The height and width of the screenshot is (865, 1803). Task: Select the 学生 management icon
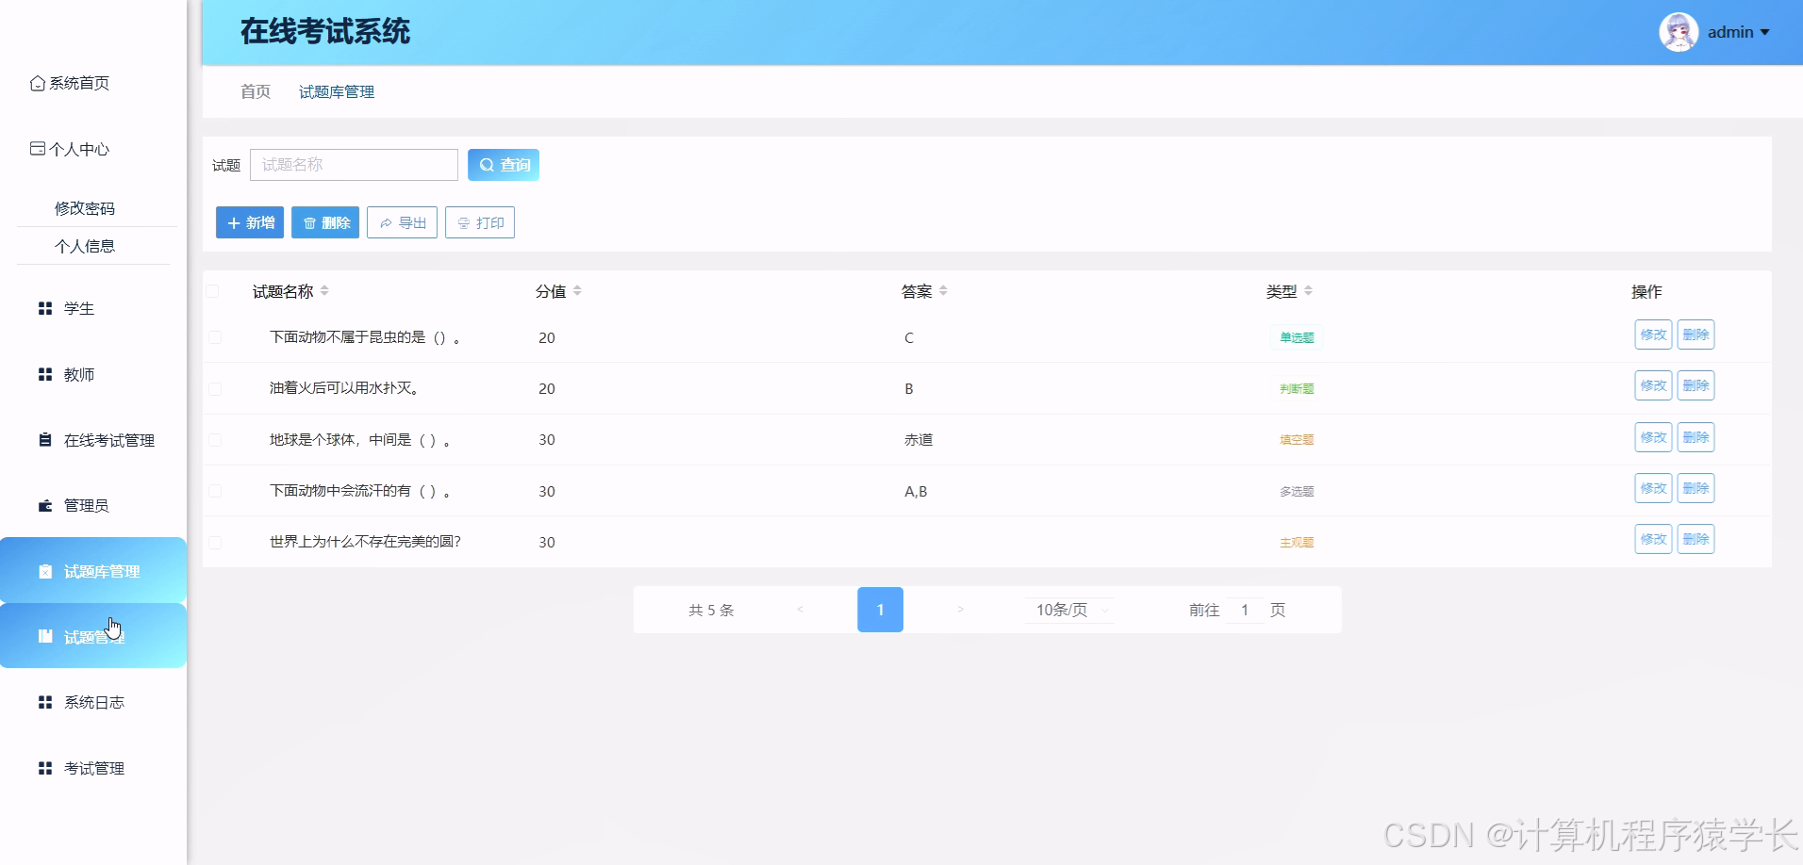tap(43, 308)
